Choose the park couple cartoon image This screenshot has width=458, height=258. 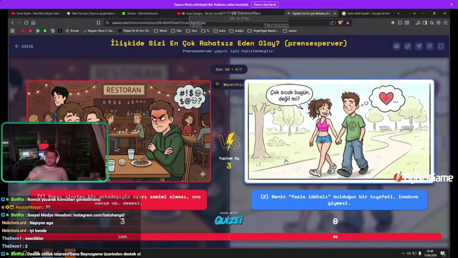click(x=339, y=131)
